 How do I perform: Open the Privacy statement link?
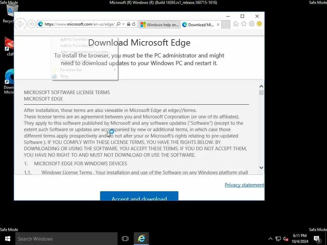pyautogui.click(x=244, y=185)
